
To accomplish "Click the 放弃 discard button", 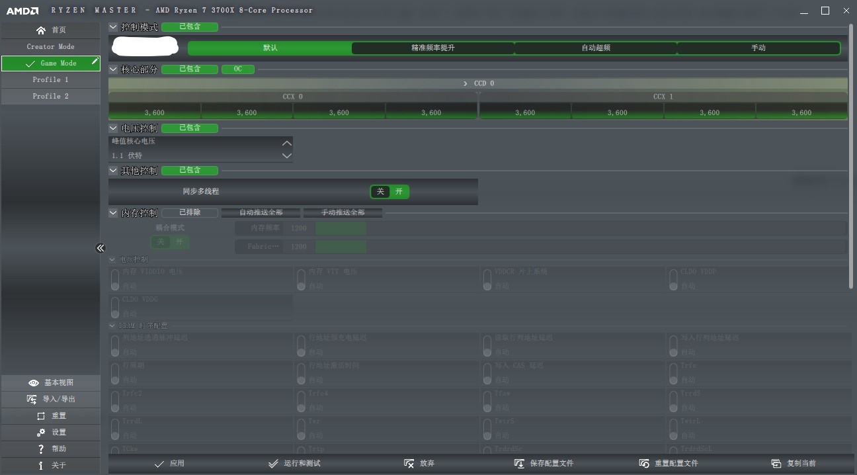I will [x=419, y=464].
